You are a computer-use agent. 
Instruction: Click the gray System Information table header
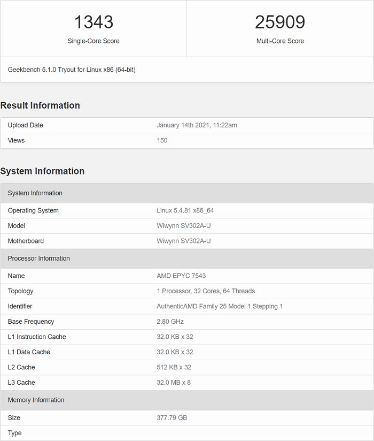click(35, 193)
